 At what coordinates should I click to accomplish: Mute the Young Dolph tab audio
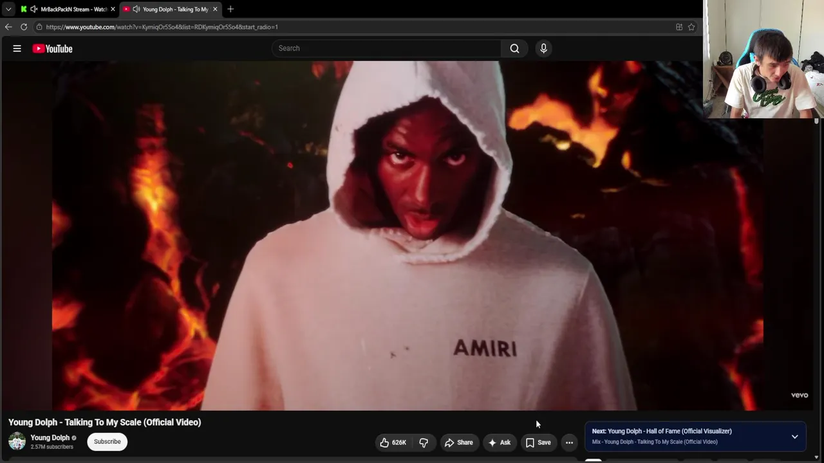tap(136, 9)
